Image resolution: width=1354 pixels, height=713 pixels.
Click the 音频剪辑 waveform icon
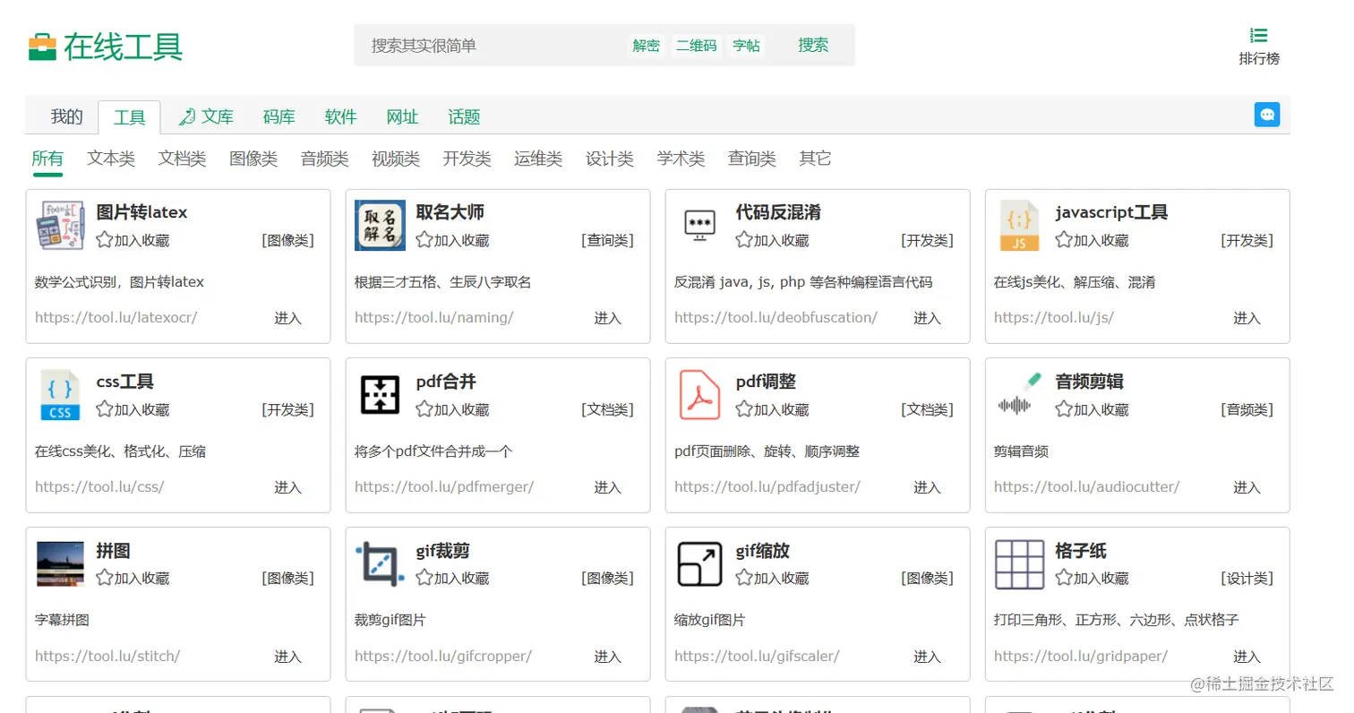coord(1019,395)
